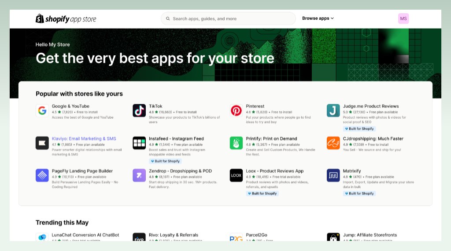Open Jump: Affiliate Storefronts title

pyautogui.click(x=370, y=235)
